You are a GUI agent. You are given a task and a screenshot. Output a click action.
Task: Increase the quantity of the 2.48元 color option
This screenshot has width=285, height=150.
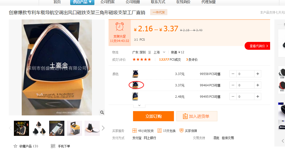click(x=257, y=96)
